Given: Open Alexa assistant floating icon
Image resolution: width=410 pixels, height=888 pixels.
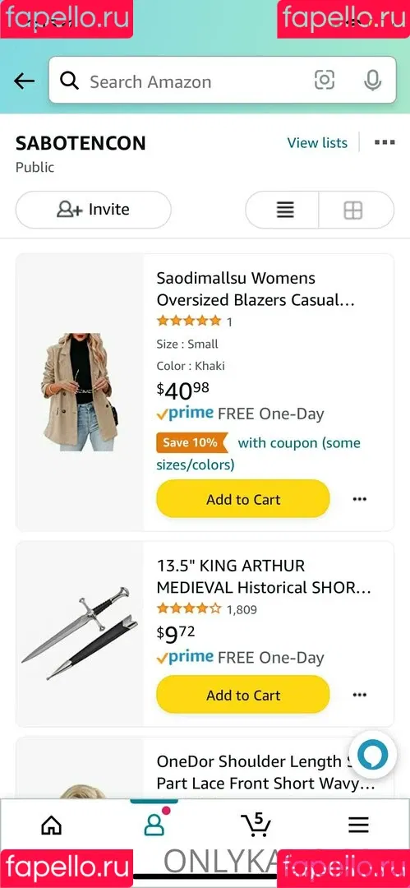Looking at the screenshot, I should (373, 755).
